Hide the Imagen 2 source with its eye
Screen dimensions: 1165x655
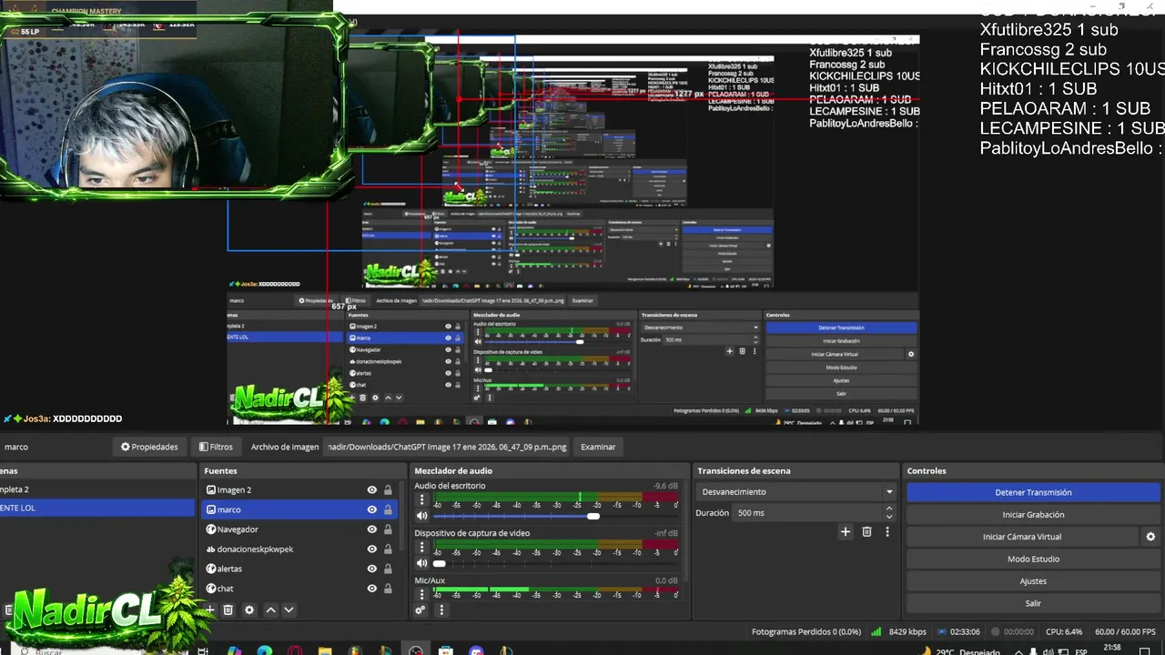(371, 489)
